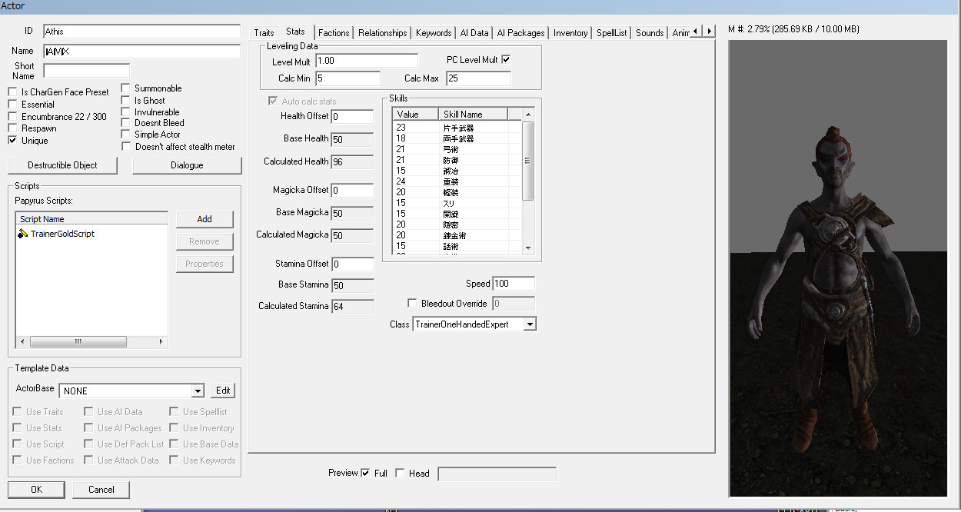Select the 片手武器 skill row
961x512 pixels.
(x=457, y=128)
